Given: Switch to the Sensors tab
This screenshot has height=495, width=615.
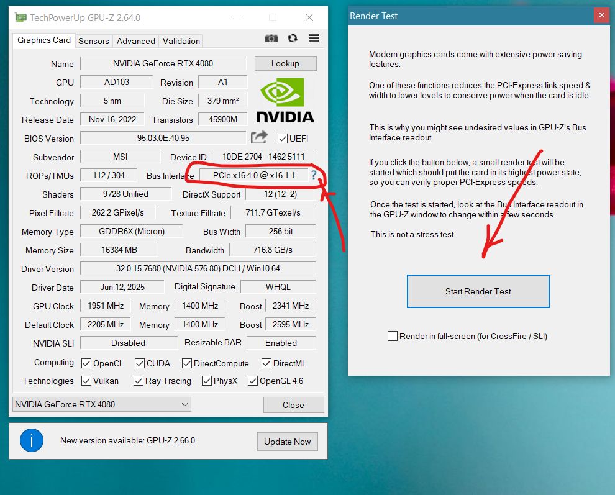Looking at the screenshot, I should [93, 41].
